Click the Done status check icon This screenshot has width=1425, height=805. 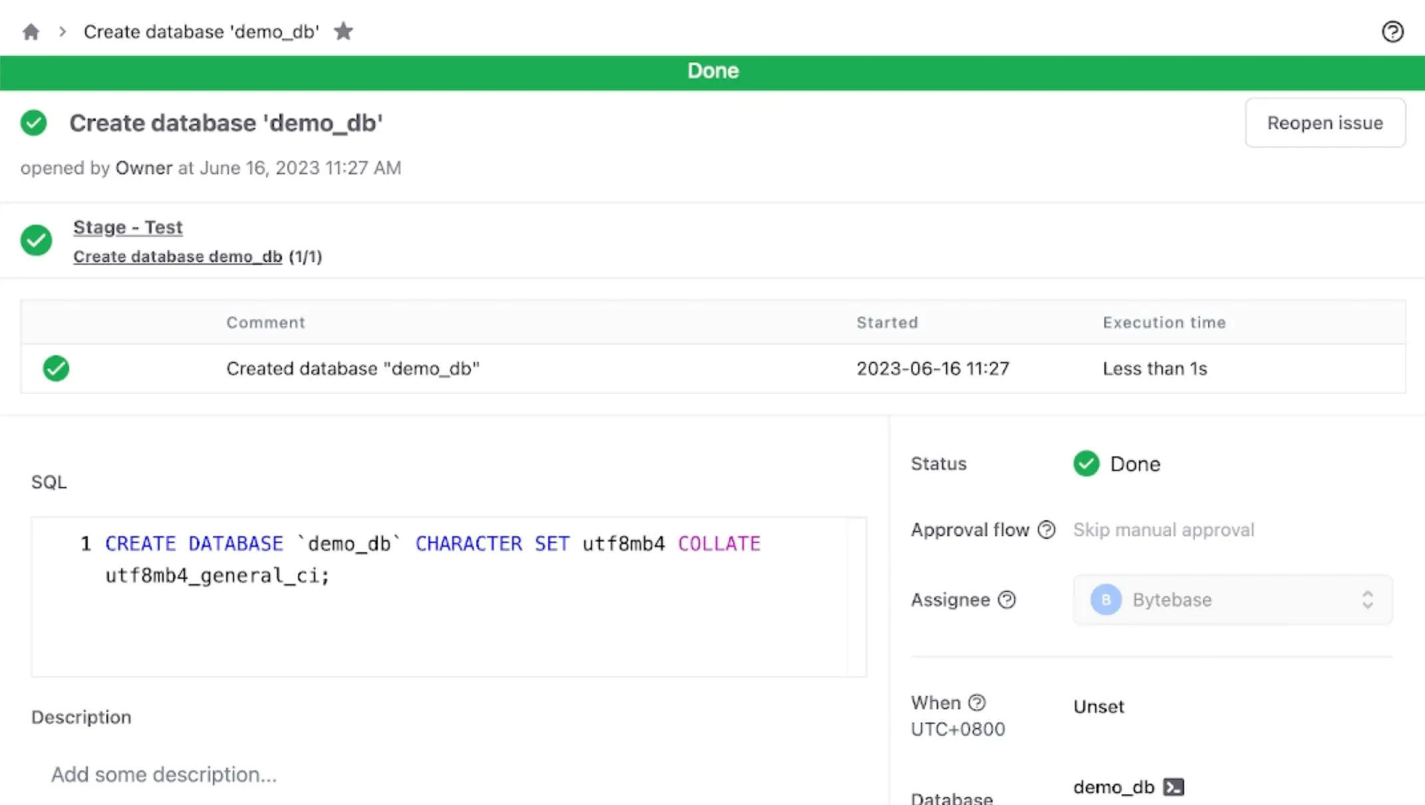click(x=1086, y=464)
